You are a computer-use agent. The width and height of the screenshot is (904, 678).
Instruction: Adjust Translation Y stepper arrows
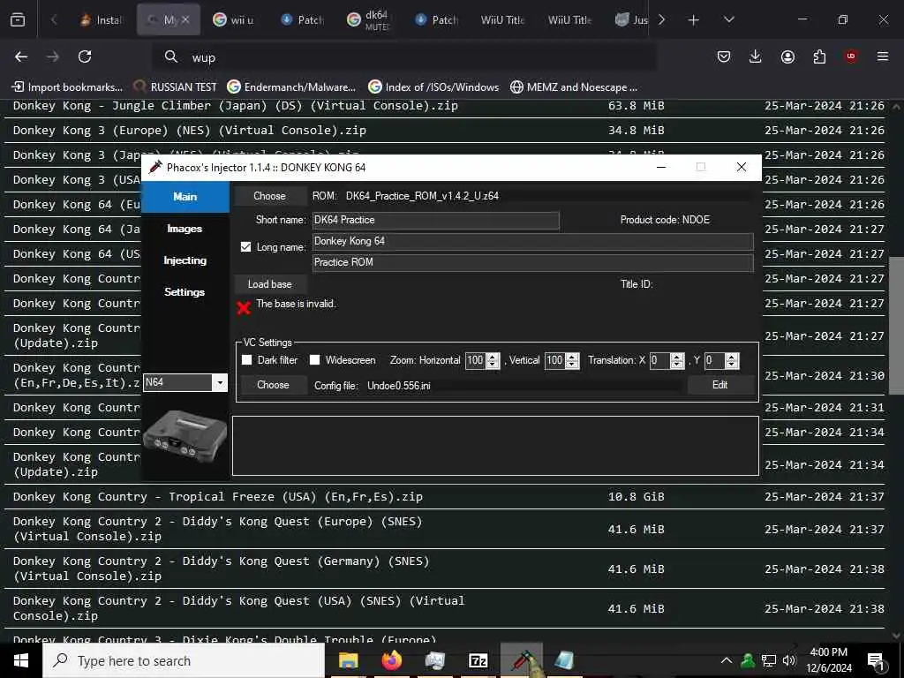coord(732,361)
